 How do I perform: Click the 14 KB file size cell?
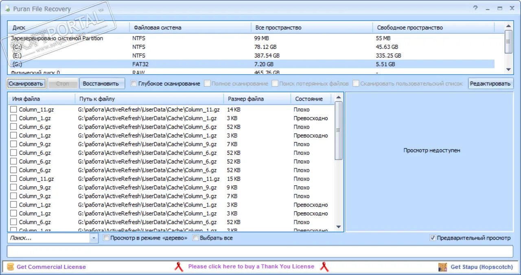(234, 109)
